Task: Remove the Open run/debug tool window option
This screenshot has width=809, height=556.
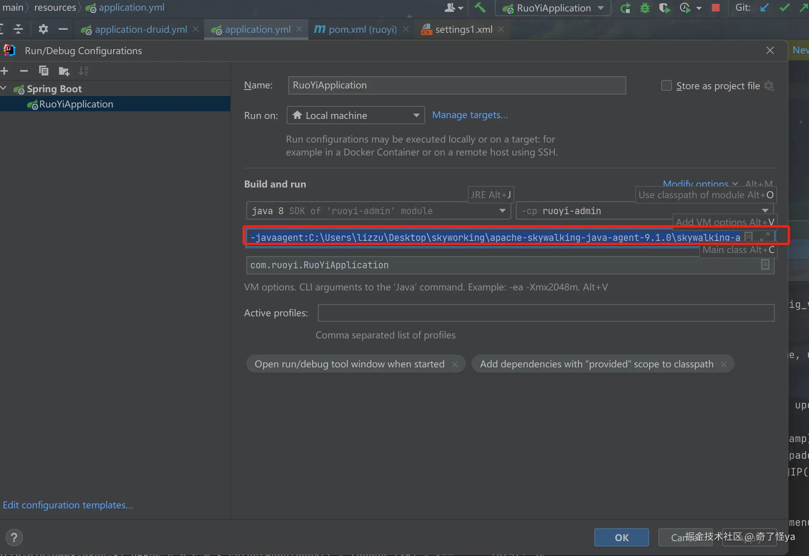Action: point(455,364)
